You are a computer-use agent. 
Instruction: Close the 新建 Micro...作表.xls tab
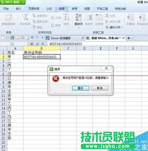[123, 38]
